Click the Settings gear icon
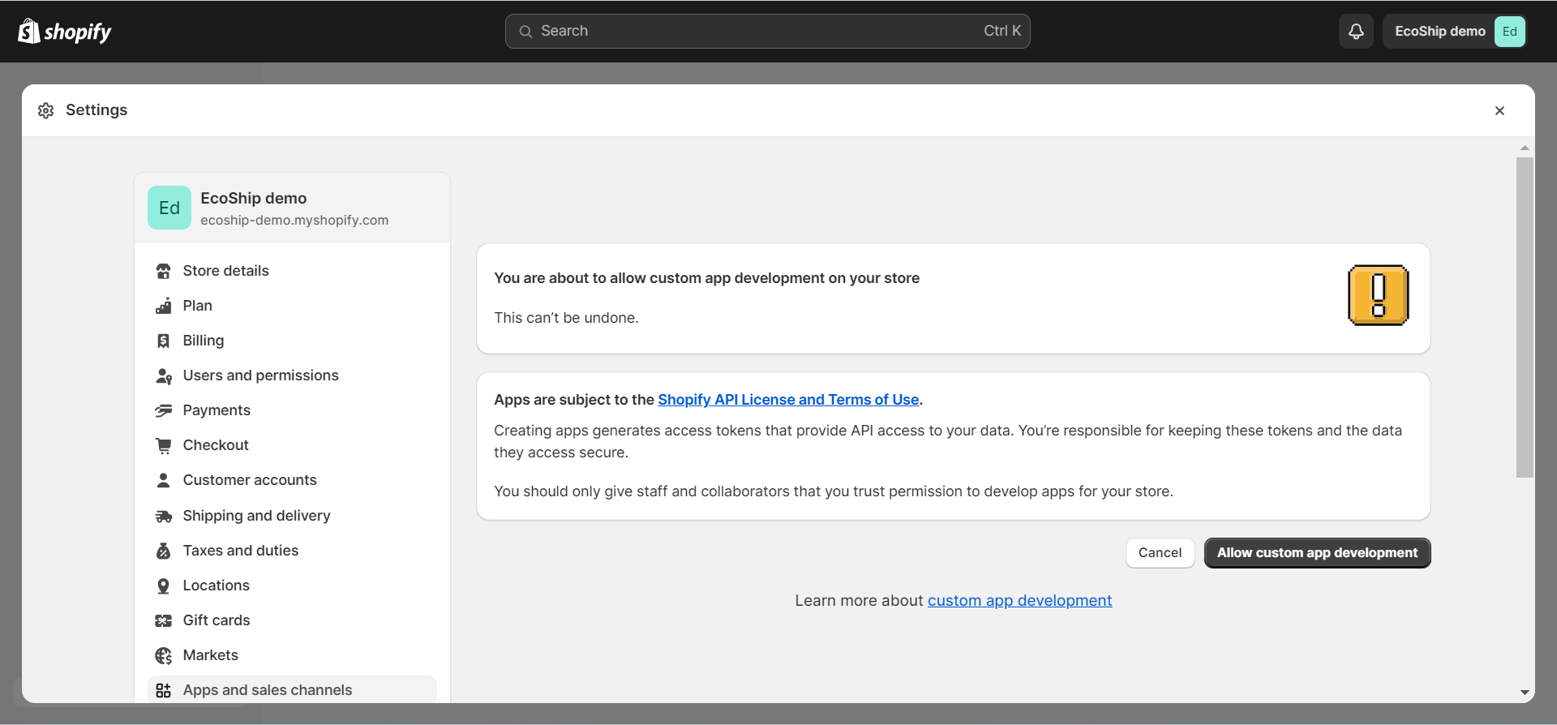 coord(46,110)
